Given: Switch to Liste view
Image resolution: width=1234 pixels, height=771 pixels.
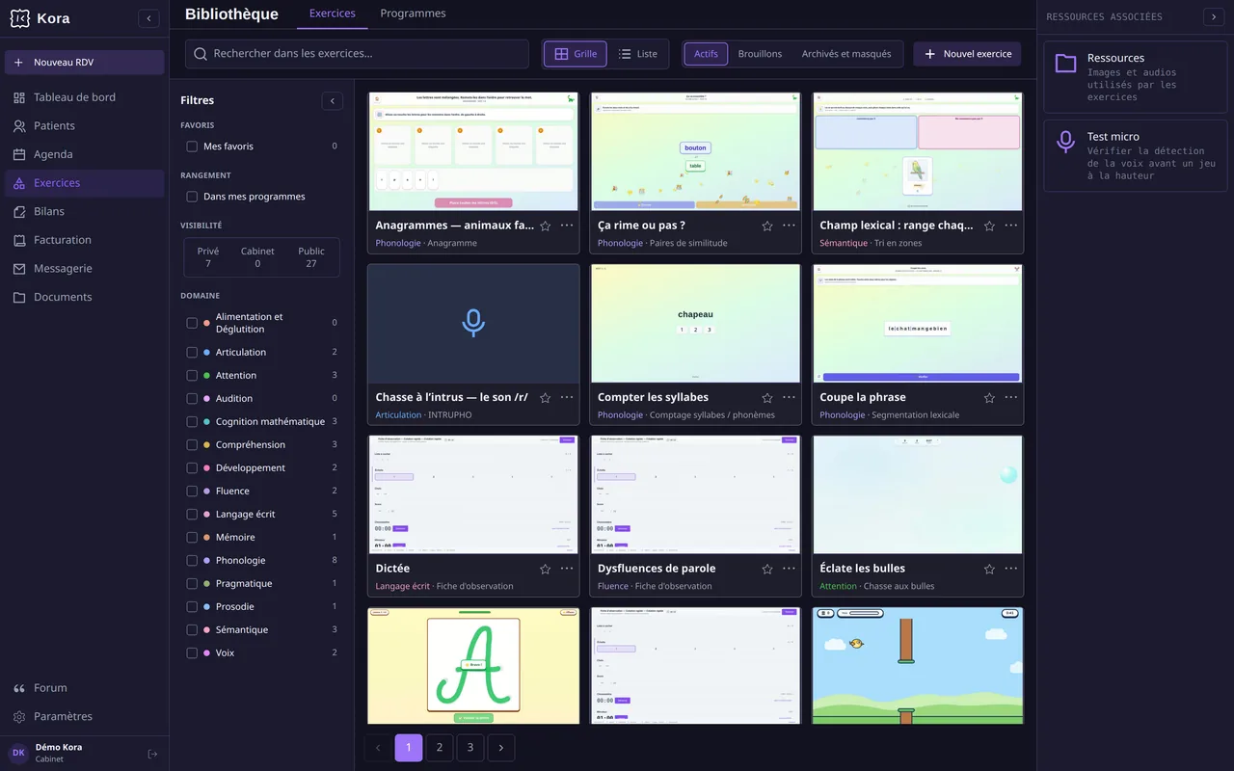Looking at the screenshot, I should tap(638, 54).
